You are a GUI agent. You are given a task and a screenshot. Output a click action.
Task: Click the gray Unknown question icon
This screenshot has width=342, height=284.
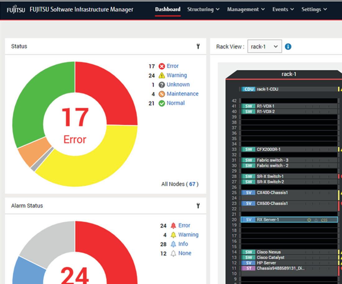pos(162,85)
